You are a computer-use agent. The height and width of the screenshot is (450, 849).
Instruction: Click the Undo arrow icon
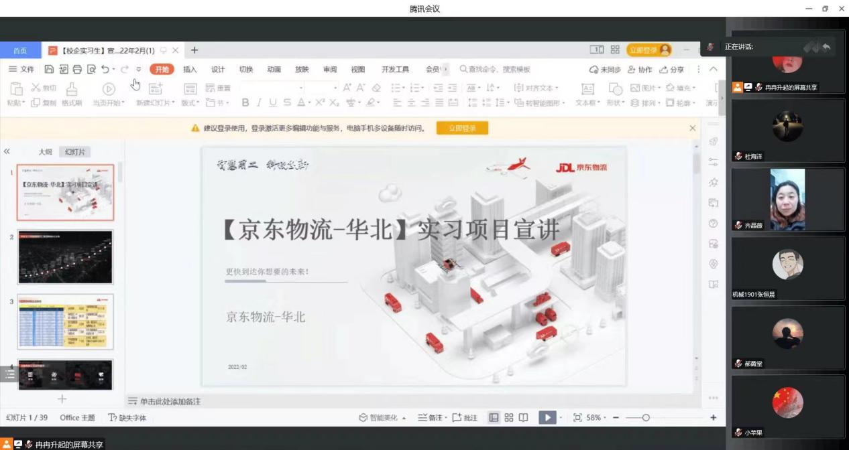[x=105, y=70]
